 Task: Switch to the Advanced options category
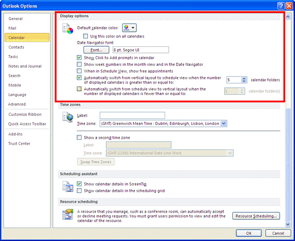click(17, 104)
